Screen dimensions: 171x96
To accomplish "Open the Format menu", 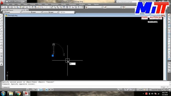I will [x=33, y=4].
